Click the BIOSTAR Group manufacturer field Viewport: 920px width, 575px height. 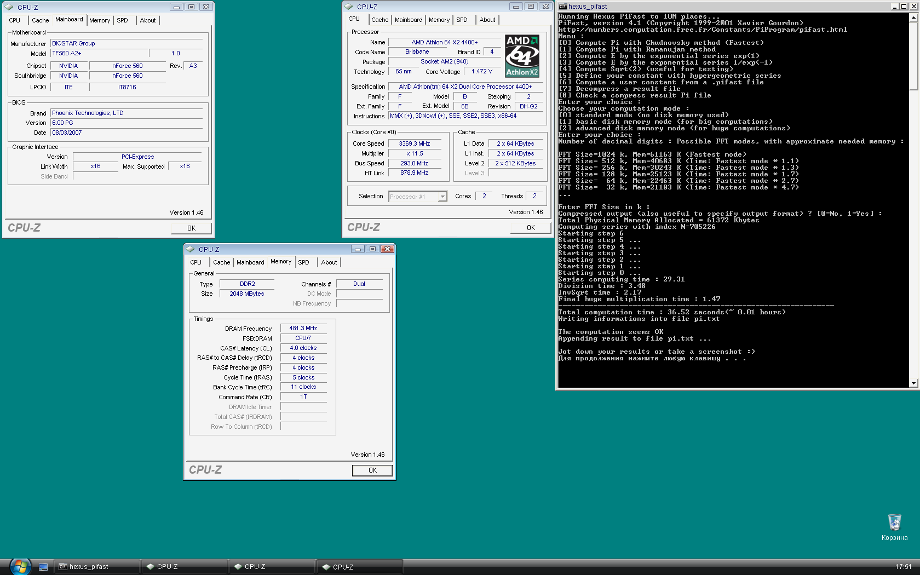127,43
